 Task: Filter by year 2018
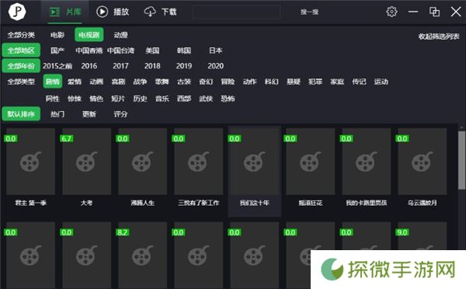(152, 66)
